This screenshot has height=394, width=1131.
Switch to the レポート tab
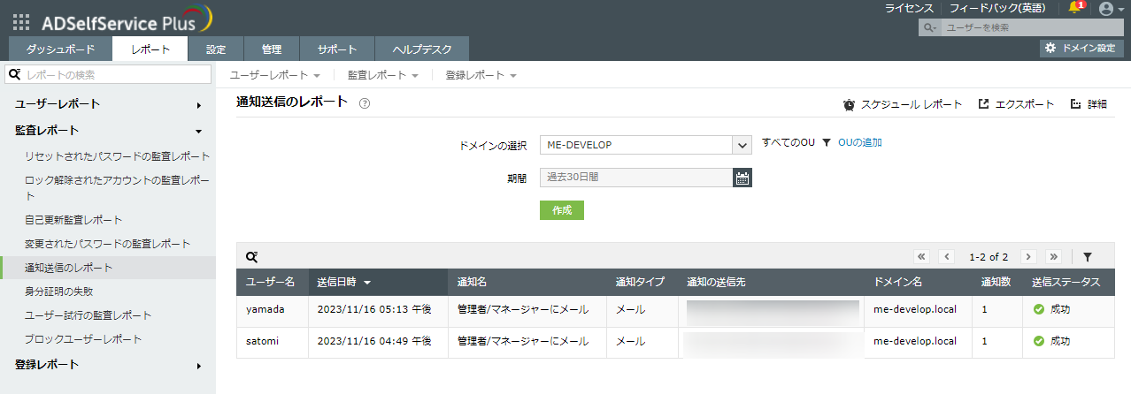pos(150,49)
